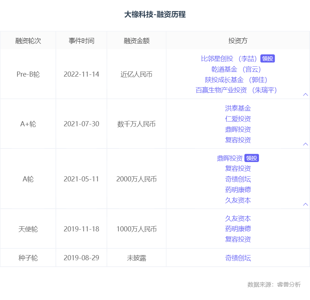The height and width of the screenshot is (300, 310).
Task: Click the 融资金额 column header
Action: pos(136,41)
